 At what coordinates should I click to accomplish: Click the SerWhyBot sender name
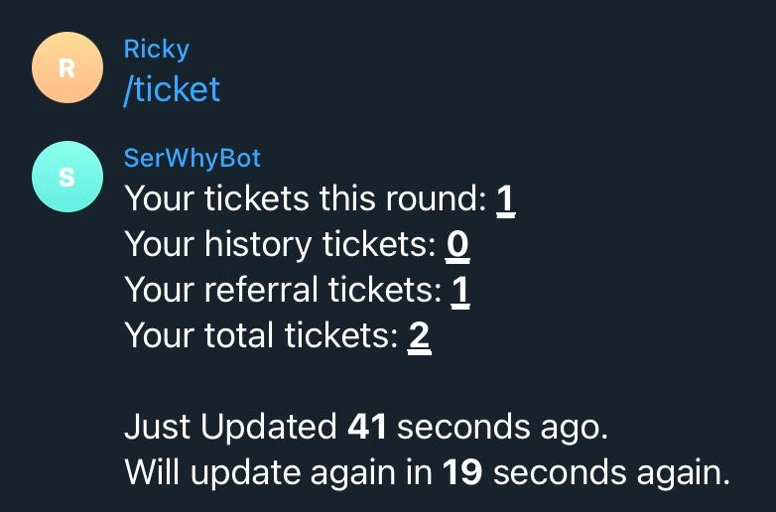pyautogui.click(x=193, y=159)
